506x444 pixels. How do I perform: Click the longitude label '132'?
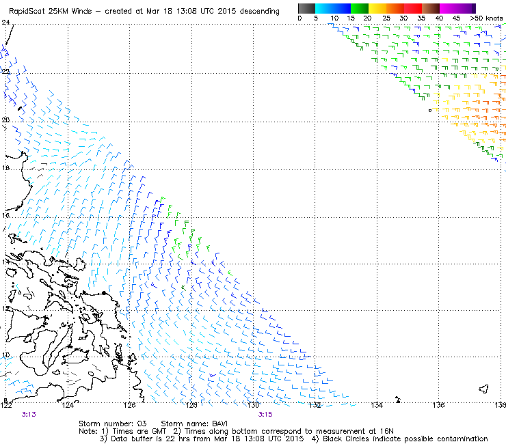coord(315,405)
